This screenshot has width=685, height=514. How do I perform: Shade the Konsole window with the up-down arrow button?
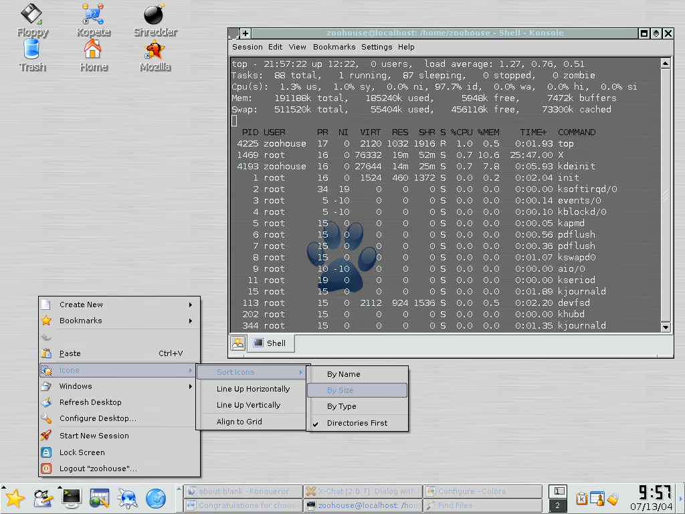tap(656, 33)
